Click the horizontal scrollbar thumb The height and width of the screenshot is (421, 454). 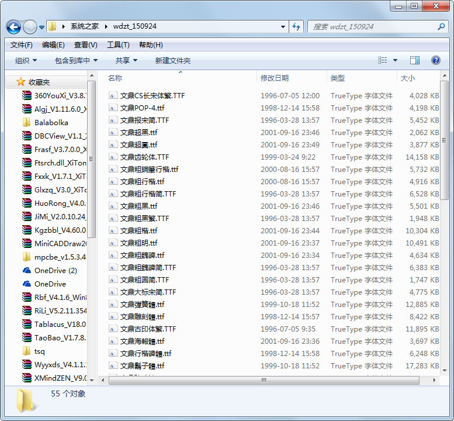pyautogui.click(x=264, y=380)
